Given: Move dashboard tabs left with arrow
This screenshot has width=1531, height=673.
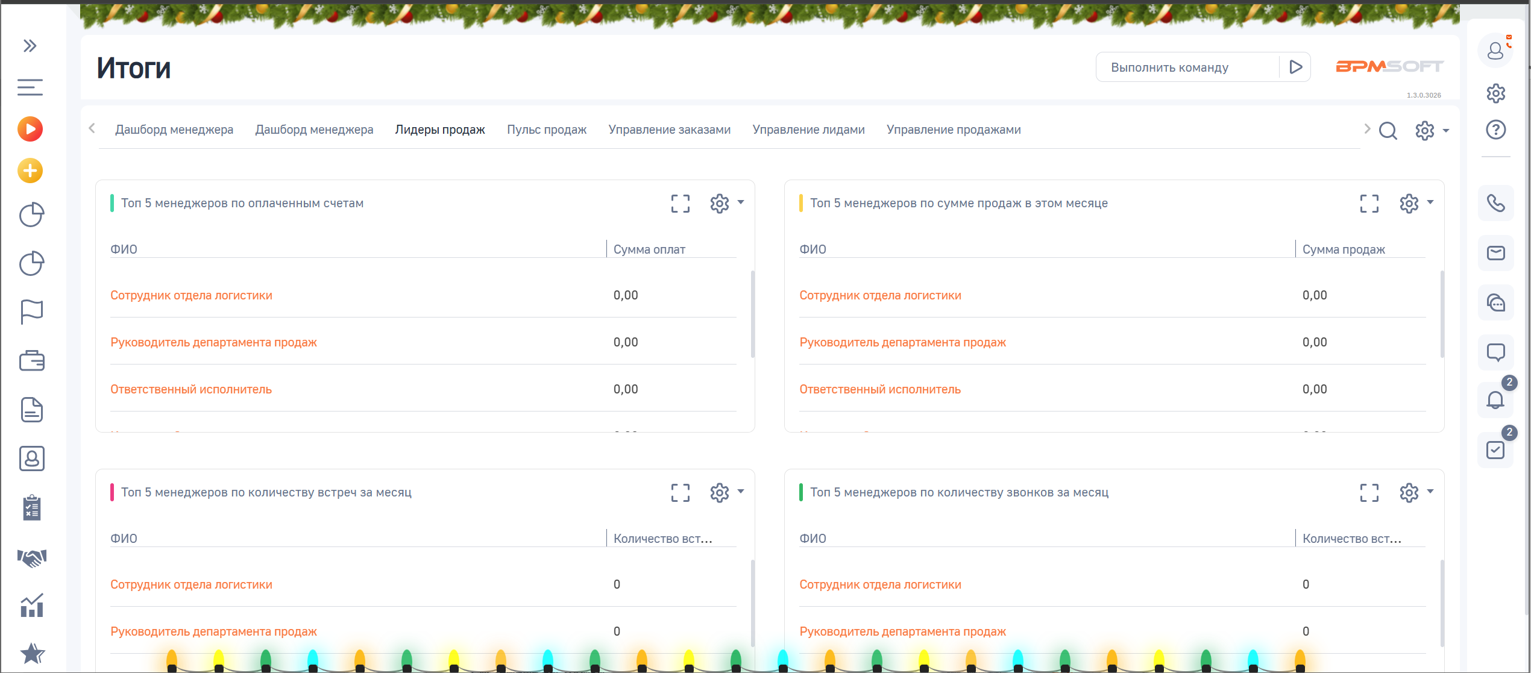Looking at the screenshot, I should [92, 128].
